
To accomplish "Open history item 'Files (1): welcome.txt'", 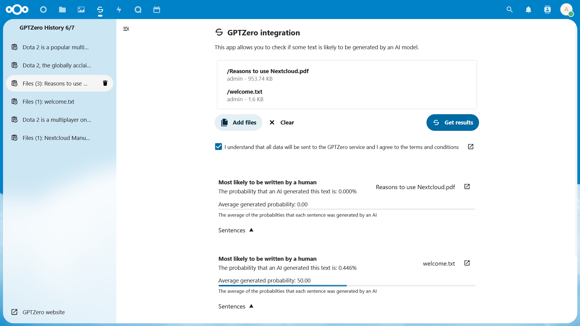I will point(60,102).
